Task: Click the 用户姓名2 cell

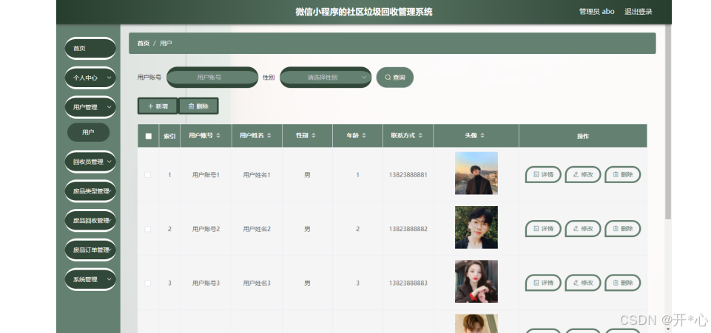Action: [x=257, y=229]
